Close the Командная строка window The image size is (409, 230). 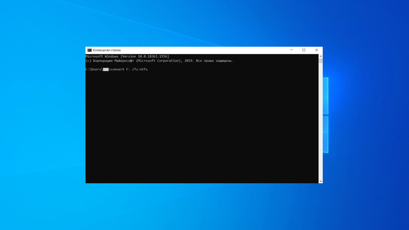[316, 50]
